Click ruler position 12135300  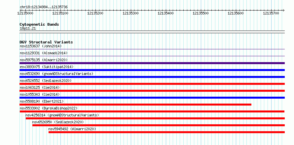[131, 13]
